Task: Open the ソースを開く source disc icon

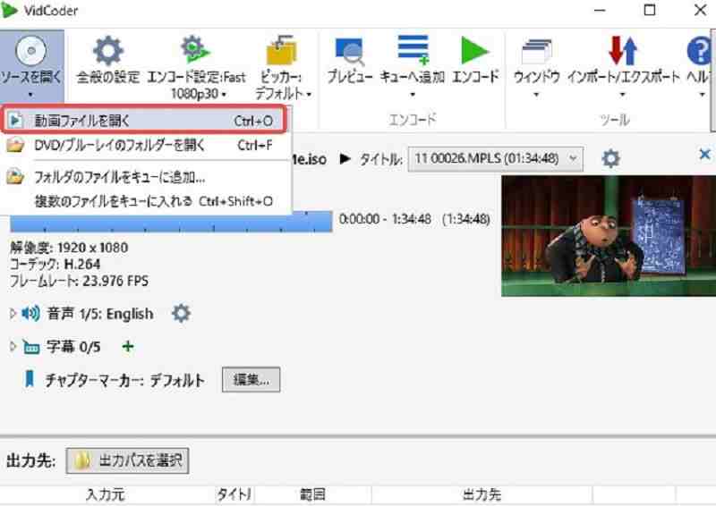Action: pyautogui.click(x=31, y=51)
